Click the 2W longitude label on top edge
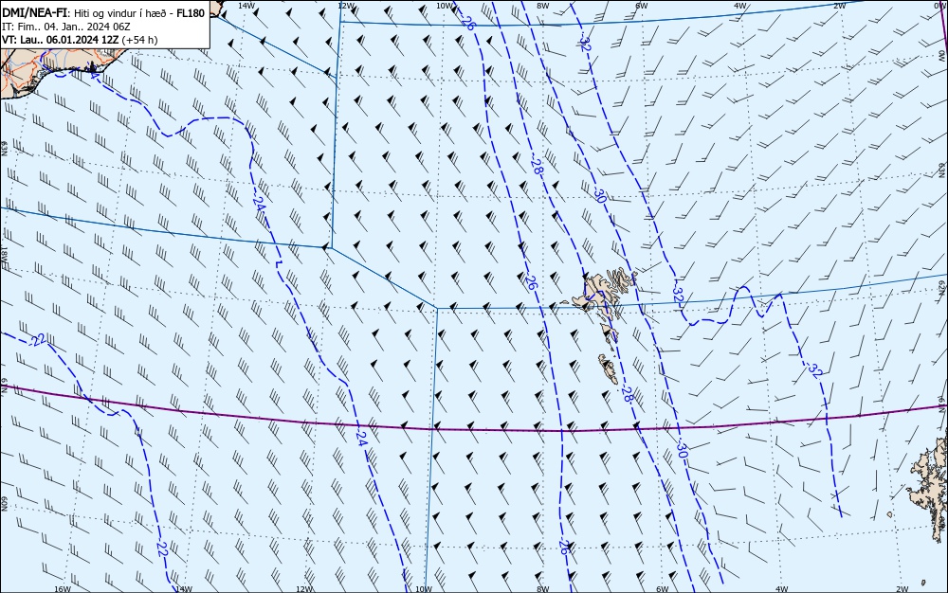 click(x=839, y=6)
